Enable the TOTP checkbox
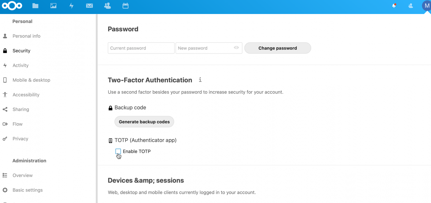The image size is (431, 203). [x=118, y=151]
